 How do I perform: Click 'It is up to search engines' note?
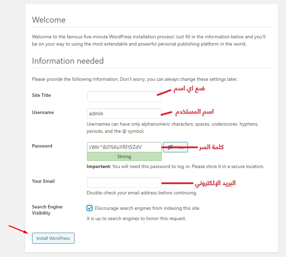pos(136,218)
